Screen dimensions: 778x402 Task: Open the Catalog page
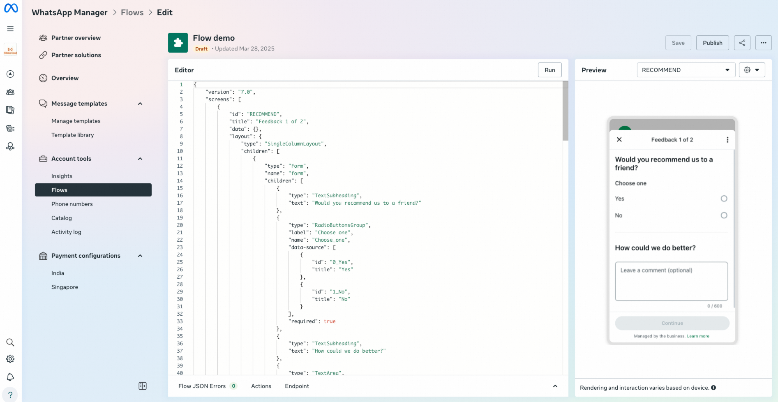pyautogui.click(x=62, y=218)
